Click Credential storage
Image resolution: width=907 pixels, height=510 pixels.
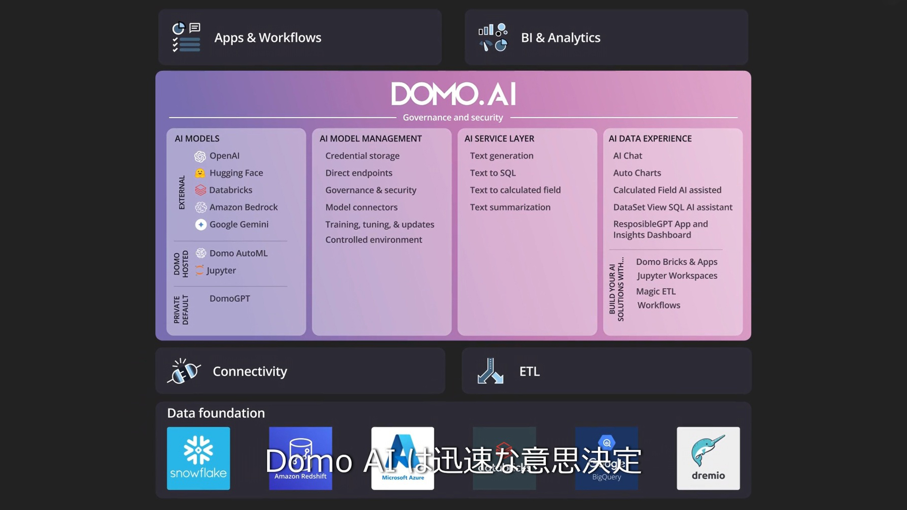click(x=362, y=156)
